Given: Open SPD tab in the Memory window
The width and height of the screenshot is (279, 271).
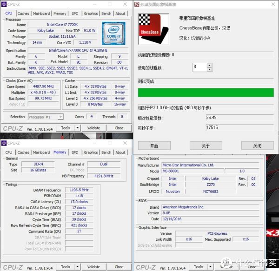Looking at the screenshot, I should point(75,152).
